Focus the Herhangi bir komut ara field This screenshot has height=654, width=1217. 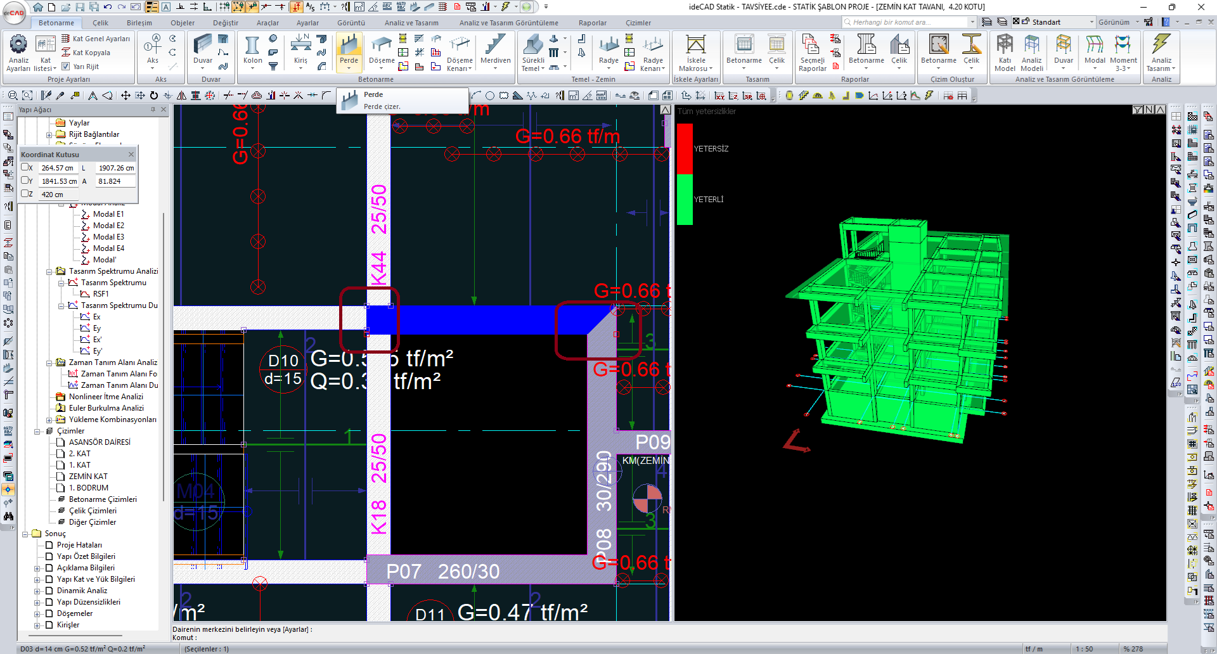[909, 22]
